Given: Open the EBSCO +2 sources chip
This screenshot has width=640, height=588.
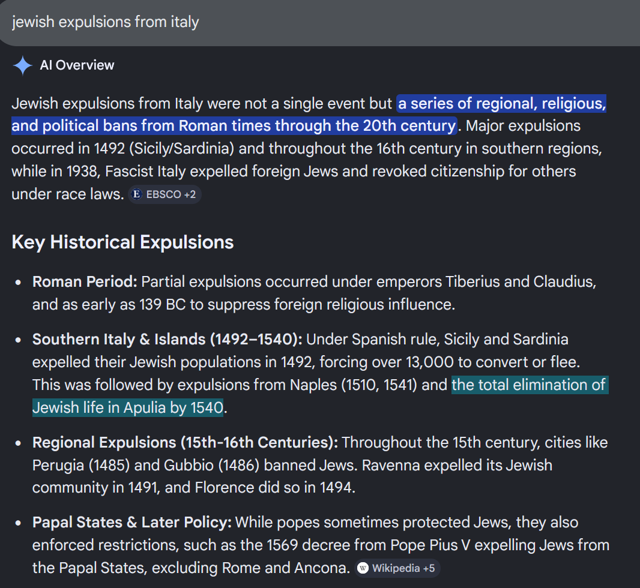Looking at the screenshot, I should click(165, 194).
